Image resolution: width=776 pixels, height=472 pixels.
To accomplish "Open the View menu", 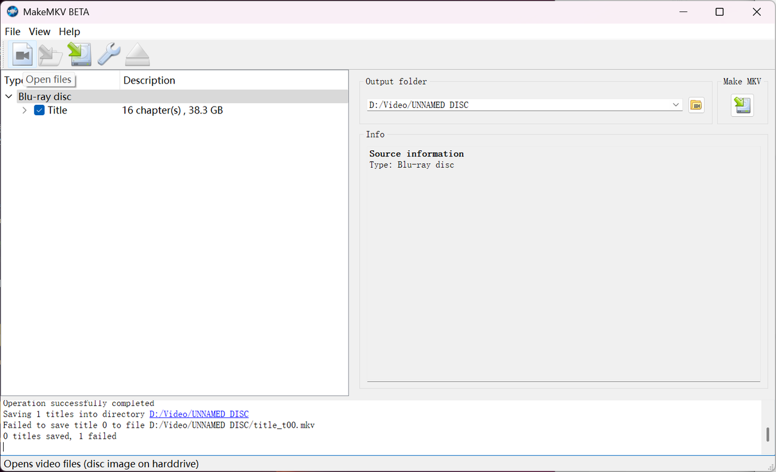I will click(x=39, y=32).
